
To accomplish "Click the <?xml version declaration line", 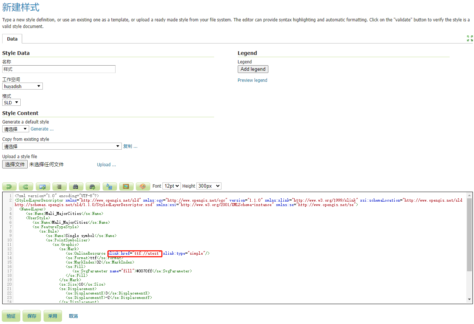I will click(x=57, y=196).
